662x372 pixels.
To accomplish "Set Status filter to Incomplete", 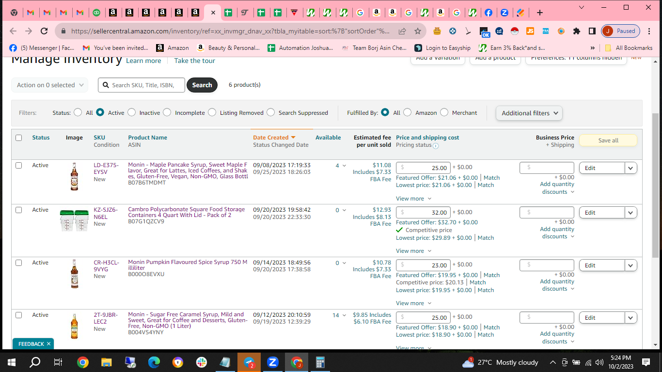I will click(167, 112).
